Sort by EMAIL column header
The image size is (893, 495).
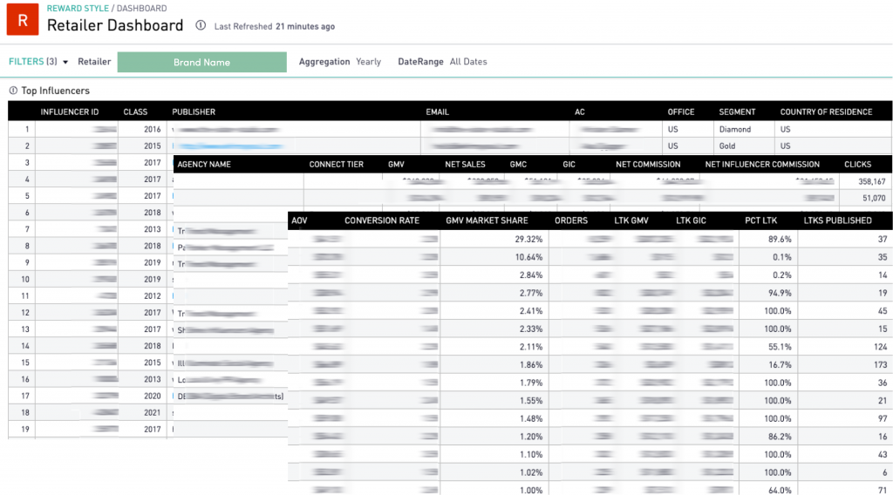[x=438, y=112]
